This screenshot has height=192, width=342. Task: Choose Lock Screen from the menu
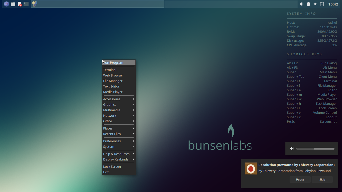pos(119,166)
